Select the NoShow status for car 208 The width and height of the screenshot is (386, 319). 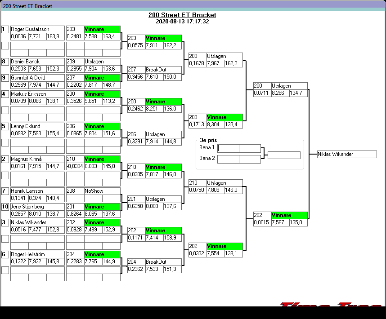102,191
